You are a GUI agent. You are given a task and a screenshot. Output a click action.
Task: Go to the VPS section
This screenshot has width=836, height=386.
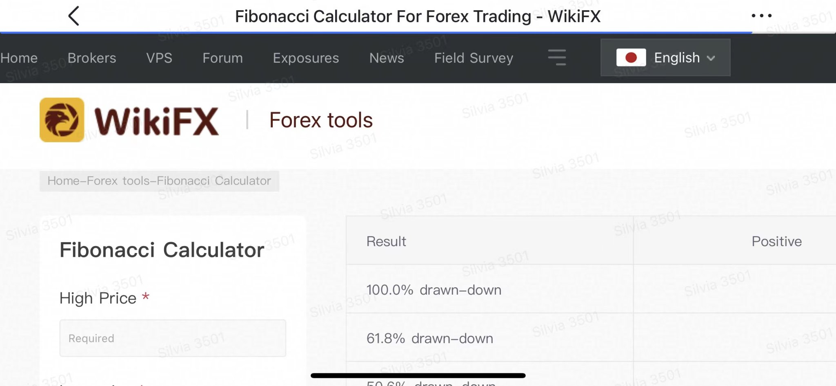(x=159, y=58)
